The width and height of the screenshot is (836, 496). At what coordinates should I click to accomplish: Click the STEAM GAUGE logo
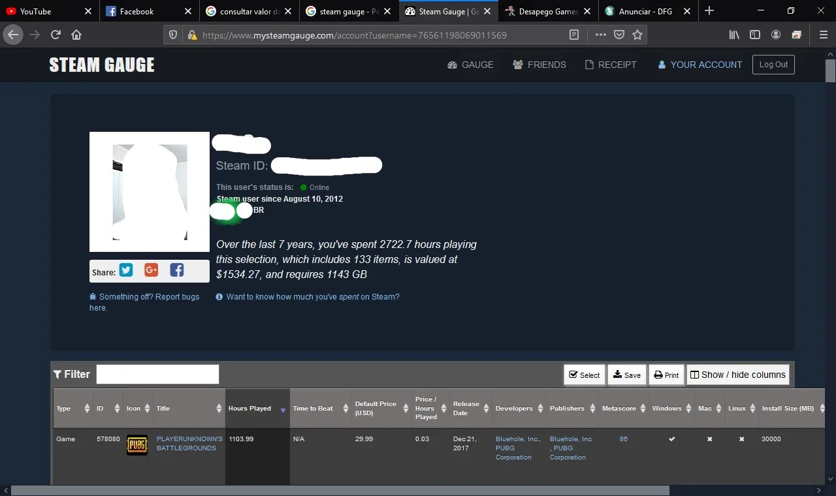coord(102,65)
